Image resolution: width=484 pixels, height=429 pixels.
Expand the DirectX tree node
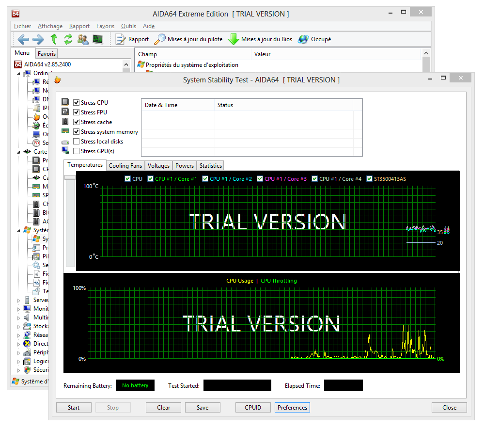click(x=18, y=344)
